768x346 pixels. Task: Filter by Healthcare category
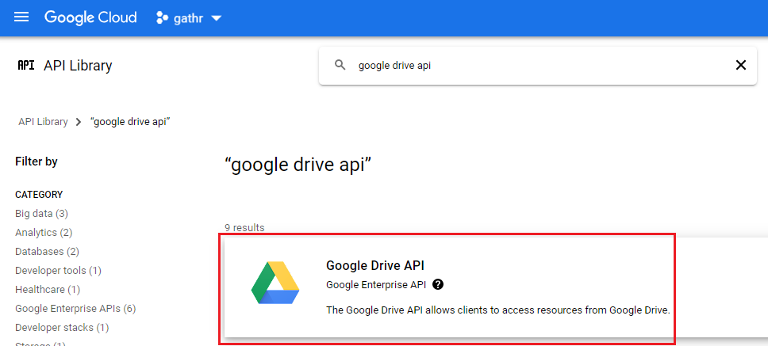(48, 290)
